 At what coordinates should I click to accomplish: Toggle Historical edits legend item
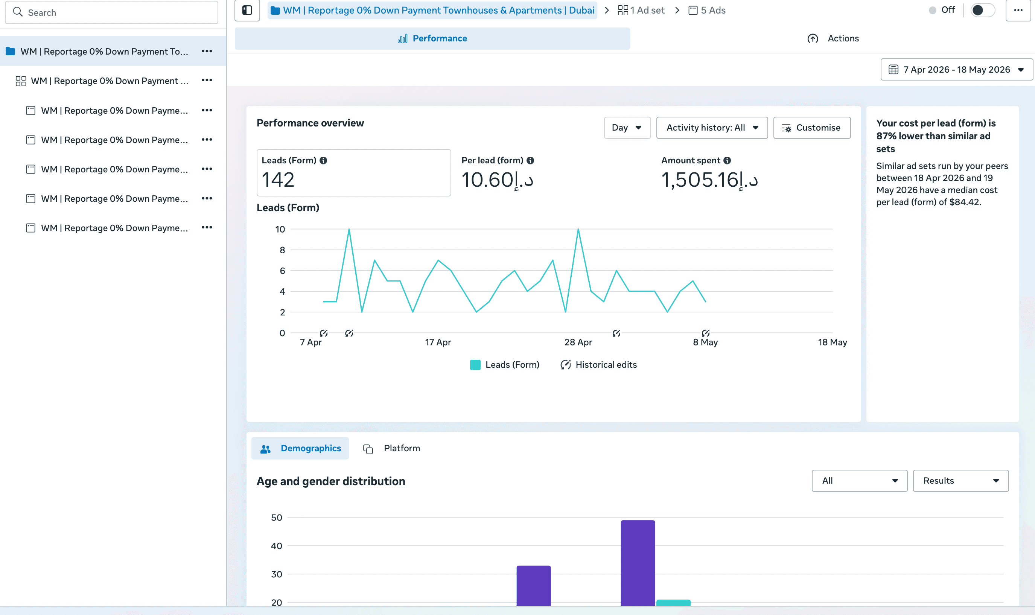(599, 365)
